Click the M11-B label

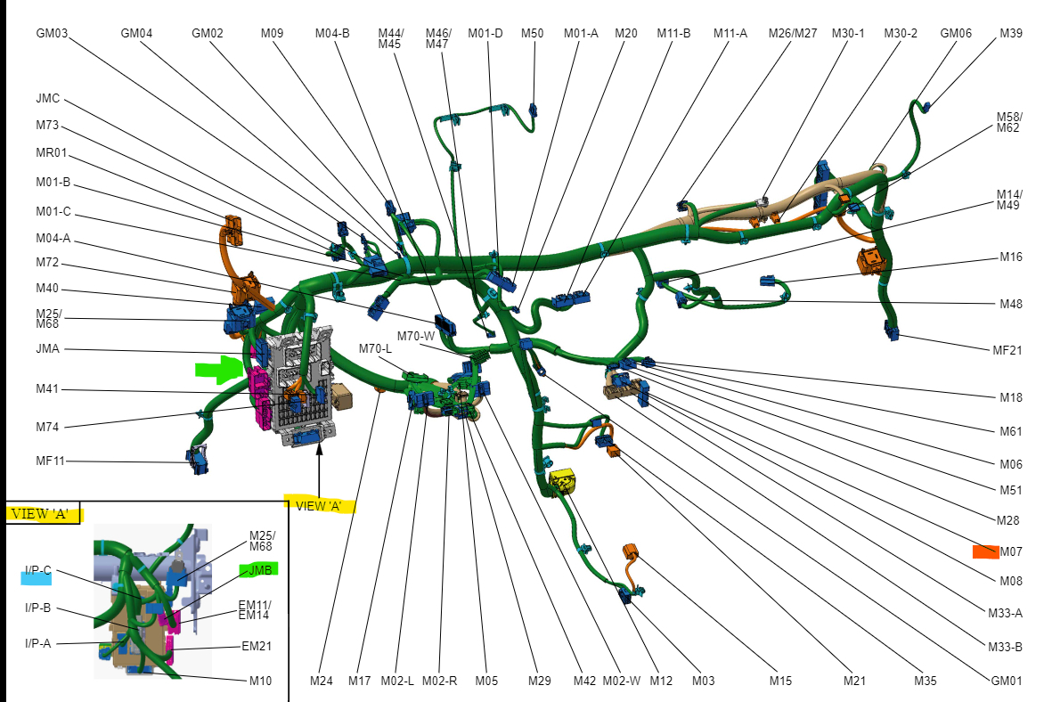pyautogui.click(x=673, y=33)
